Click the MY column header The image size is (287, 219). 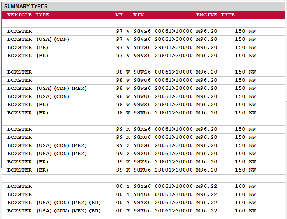pyautogui.click(x=119, y=15)
